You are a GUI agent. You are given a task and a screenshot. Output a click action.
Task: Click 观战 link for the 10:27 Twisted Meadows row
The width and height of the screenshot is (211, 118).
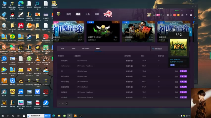176,92
